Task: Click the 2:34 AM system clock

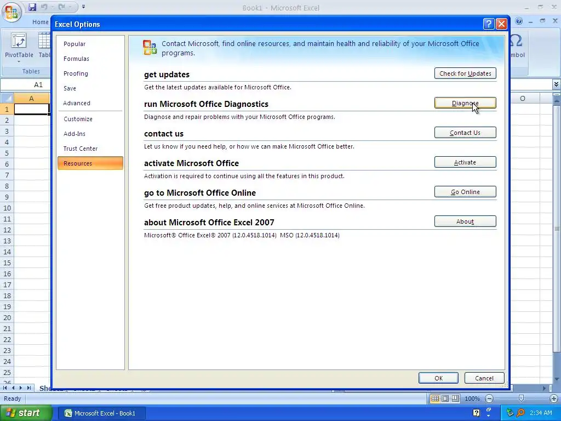Action: [541, 413]
